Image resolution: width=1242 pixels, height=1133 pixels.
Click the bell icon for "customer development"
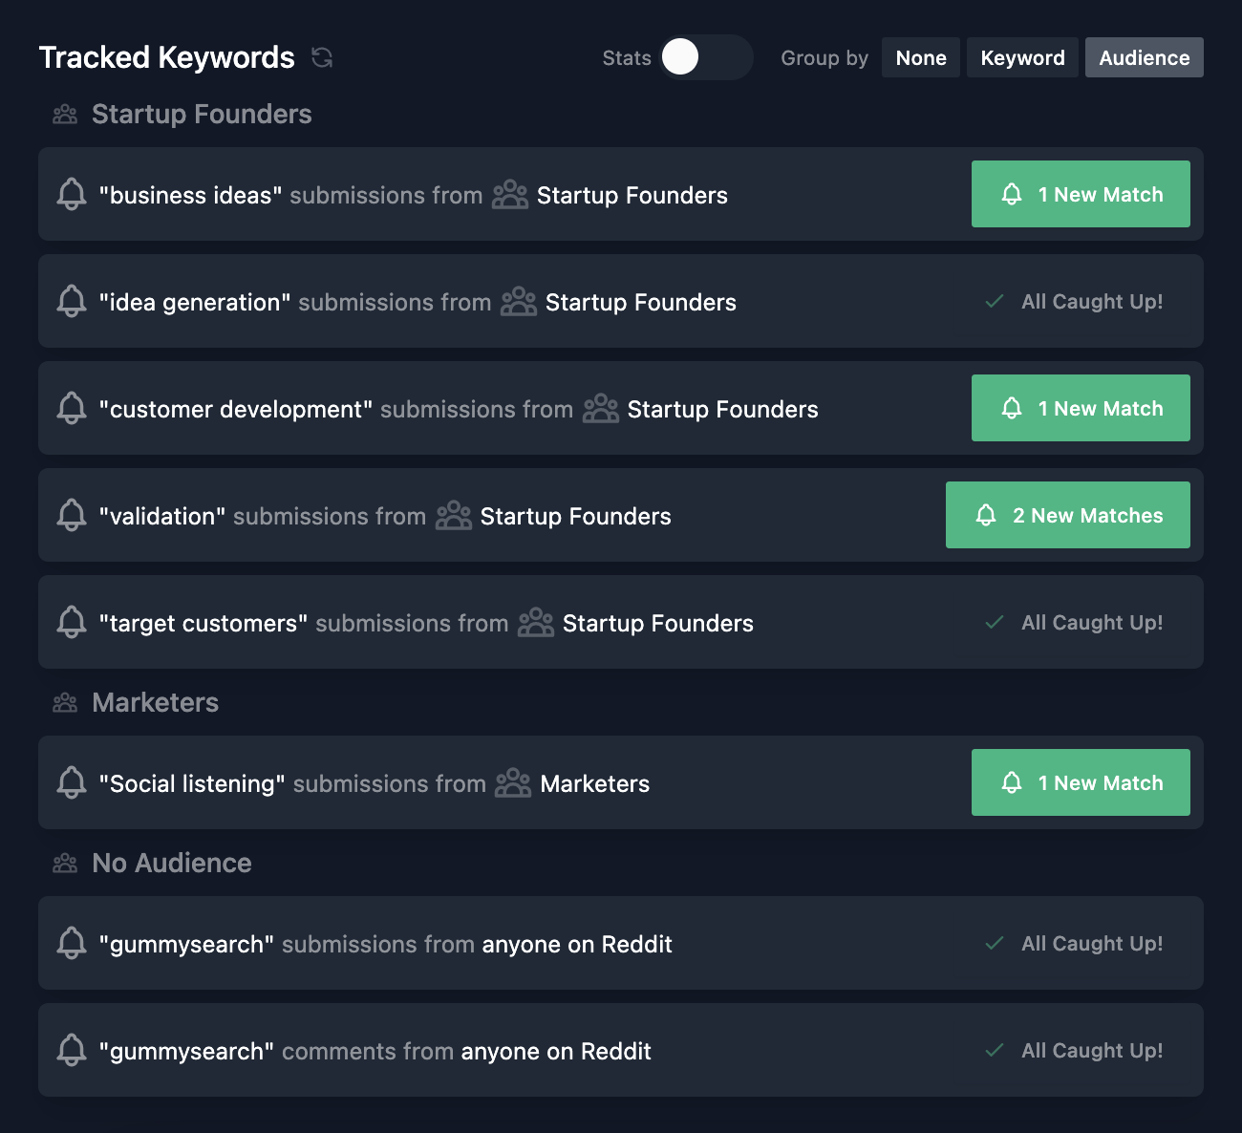point(72,409)
